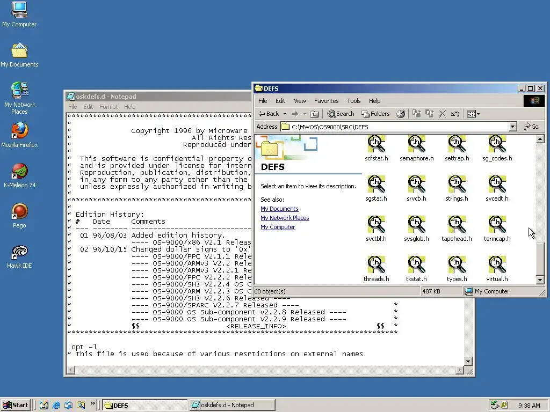Toggle the Folders pane button

point(375,114)
